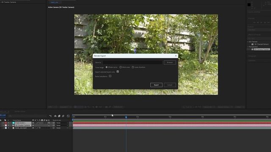Select the 3D Channel Extract effect preset
Image resolution: width=271 pixels, height=152 pixels.
click(261, 44)
